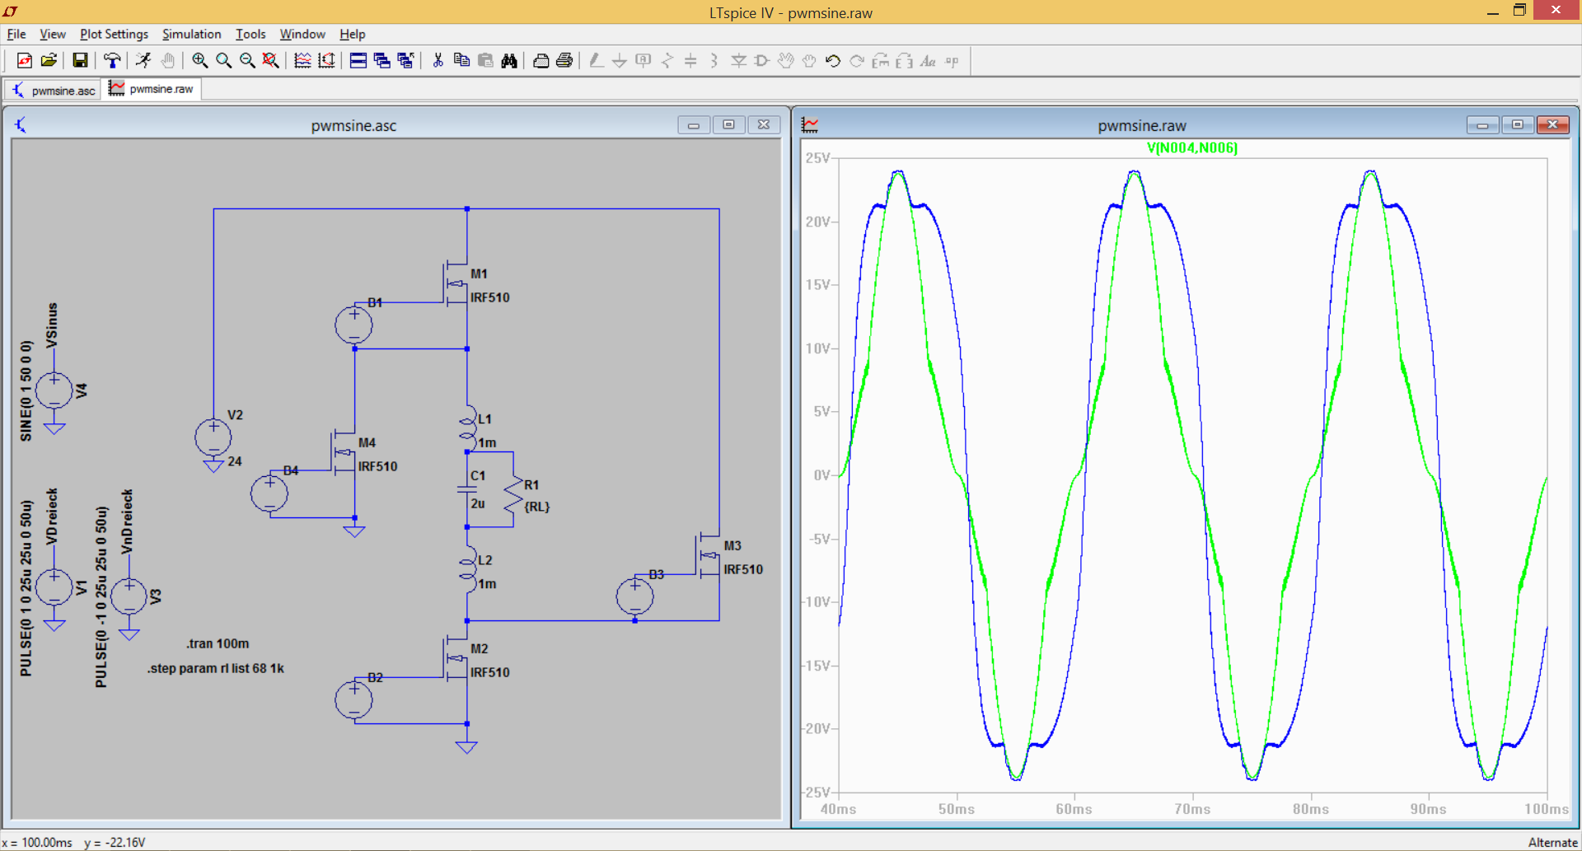Select the Label Net tool

pyautogui.click(x=644, y=60)
